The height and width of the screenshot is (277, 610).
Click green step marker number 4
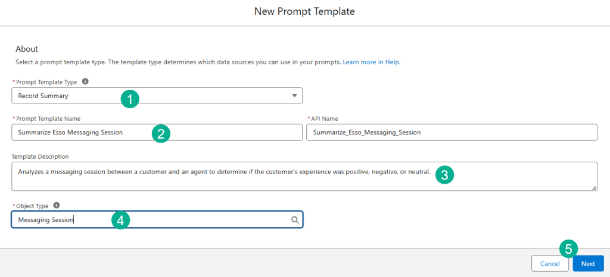pyautogui.click(x=120, y=221)
